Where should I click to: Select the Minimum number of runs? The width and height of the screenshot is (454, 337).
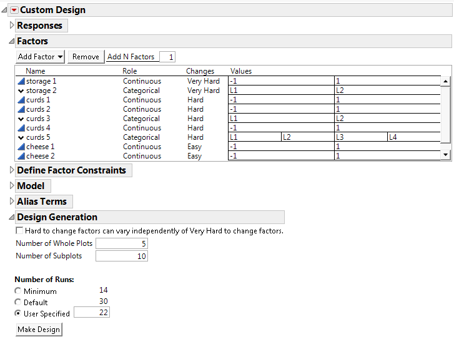[x=18, y=291]
